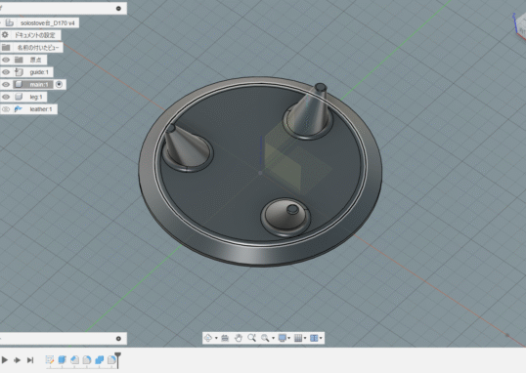Activate the Pan hand tool

[x=239, y=338]
